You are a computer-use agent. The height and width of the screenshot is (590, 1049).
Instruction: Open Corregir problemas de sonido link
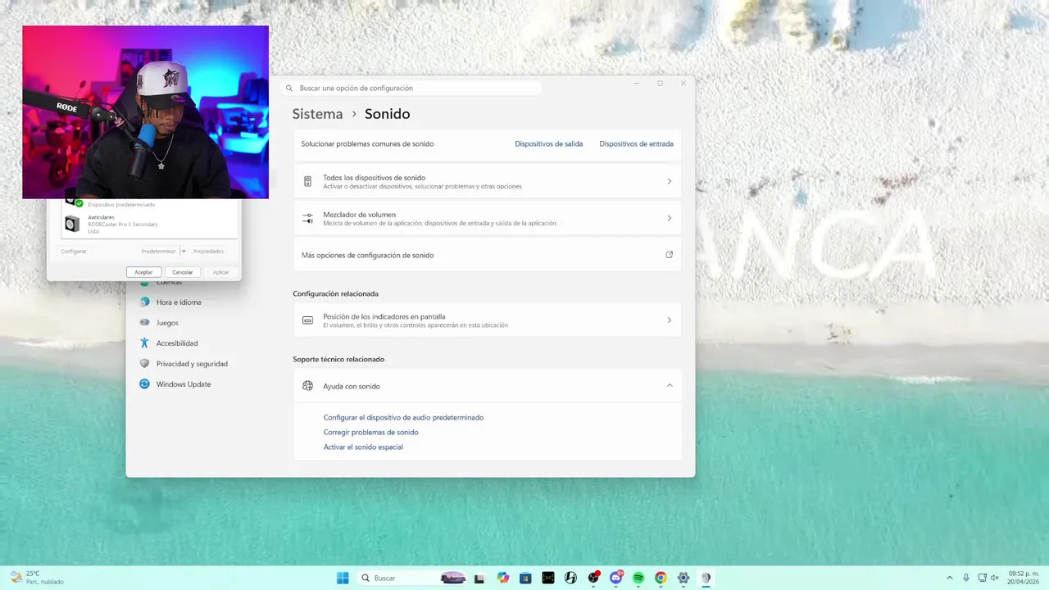click(x=370, y=433)
